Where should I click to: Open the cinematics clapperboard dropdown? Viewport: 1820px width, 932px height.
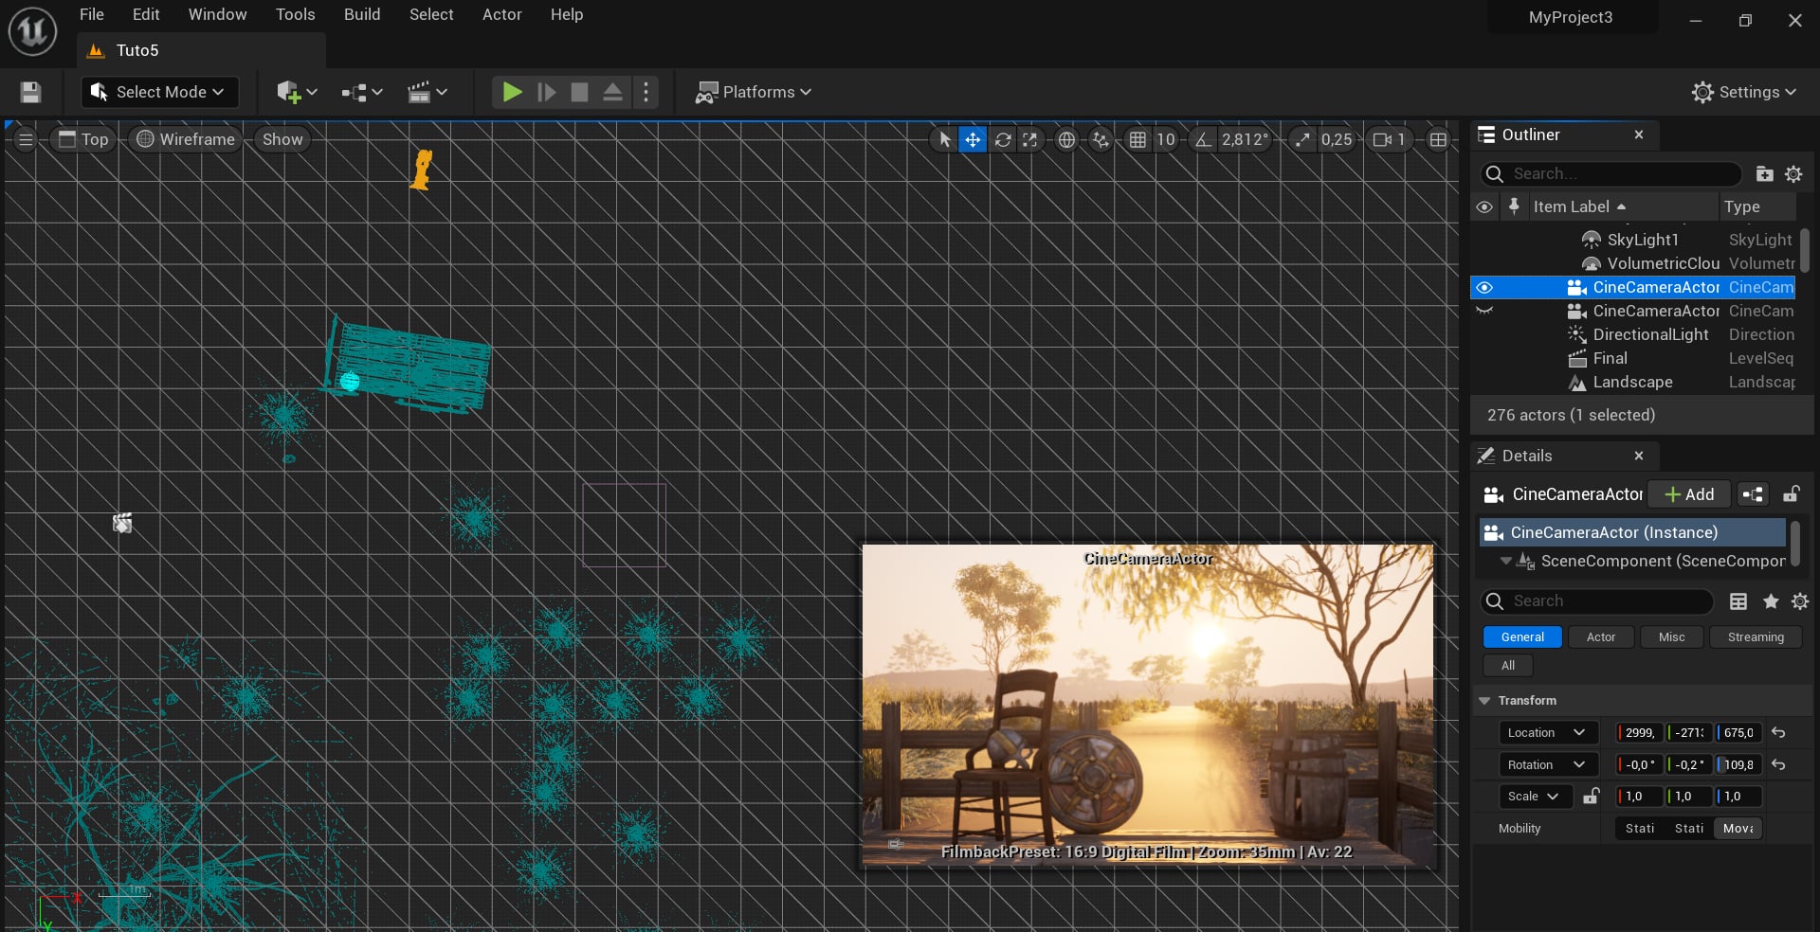pos(428,92)
